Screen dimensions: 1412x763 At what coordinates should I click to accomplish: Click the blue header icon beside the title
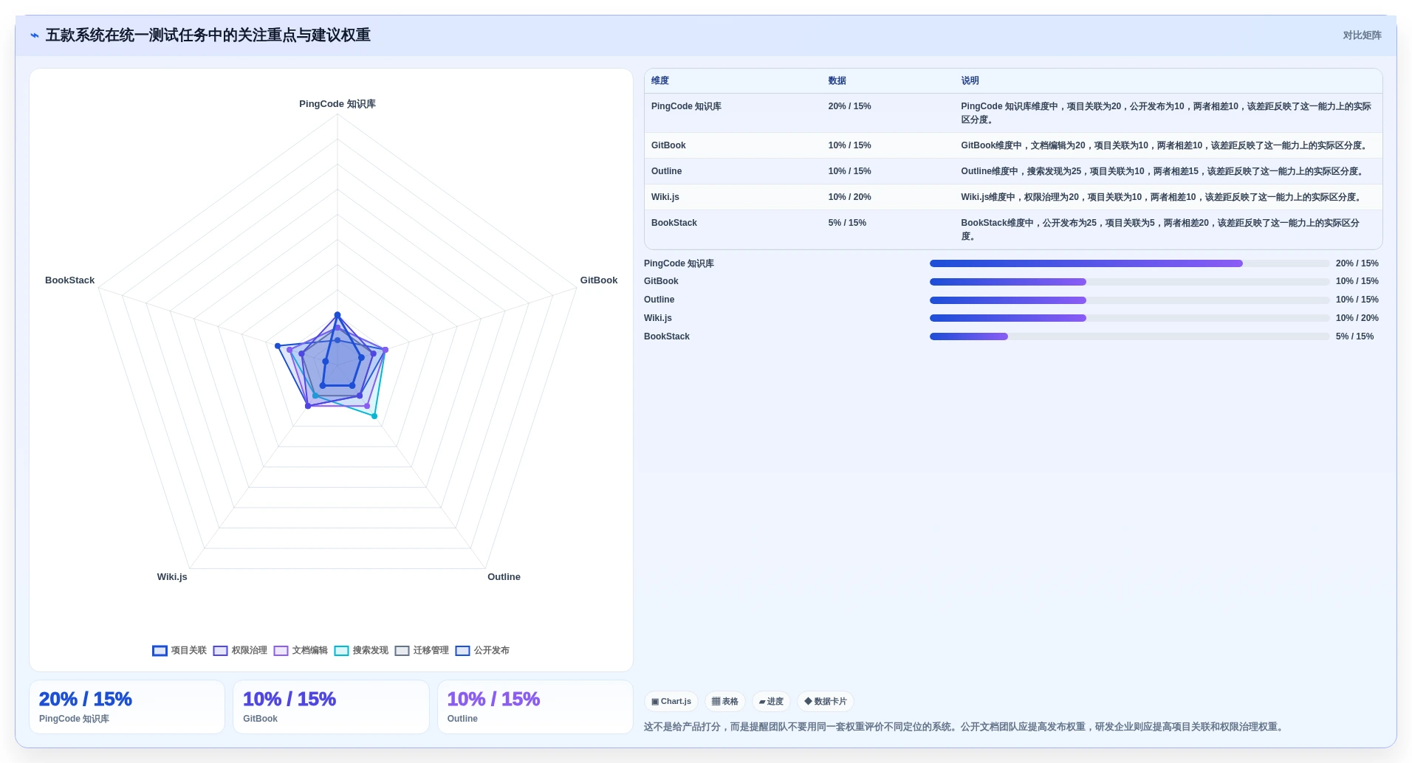click(x=34, y=35)
